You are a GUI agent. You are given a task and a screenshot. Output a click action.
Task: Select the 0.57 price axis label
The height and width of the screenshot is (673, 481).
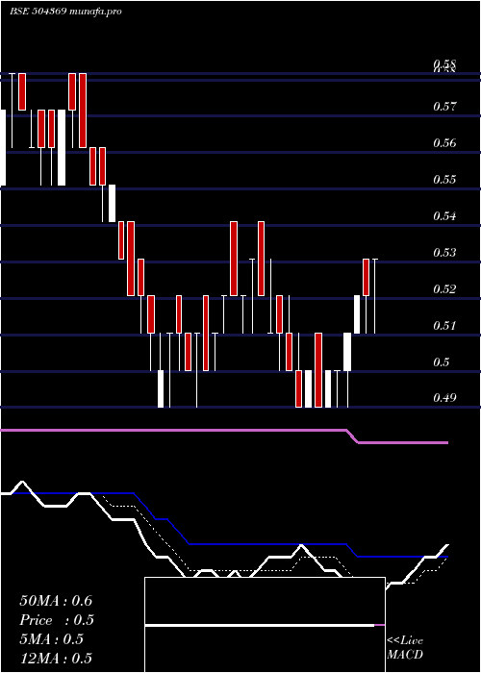(444, 106)
